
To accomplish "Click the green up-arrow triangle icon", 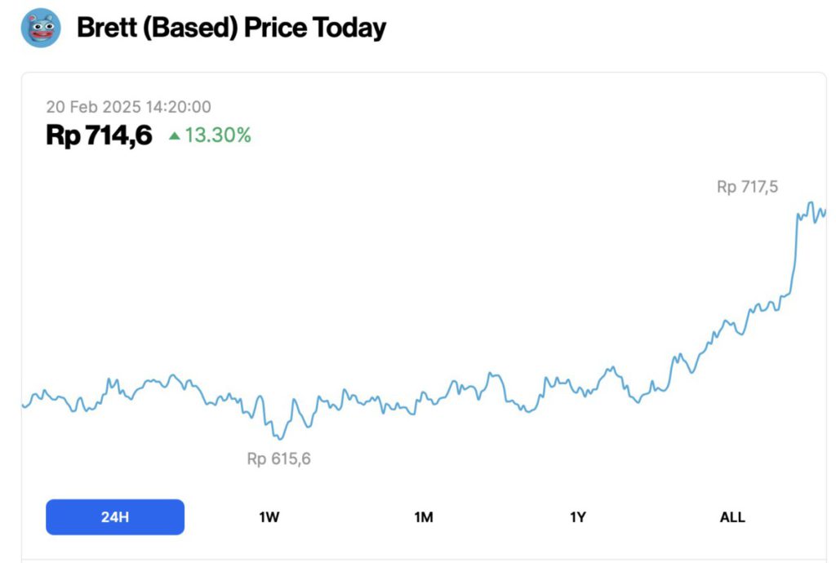I will pyautogui.click(x=174, y=135).
